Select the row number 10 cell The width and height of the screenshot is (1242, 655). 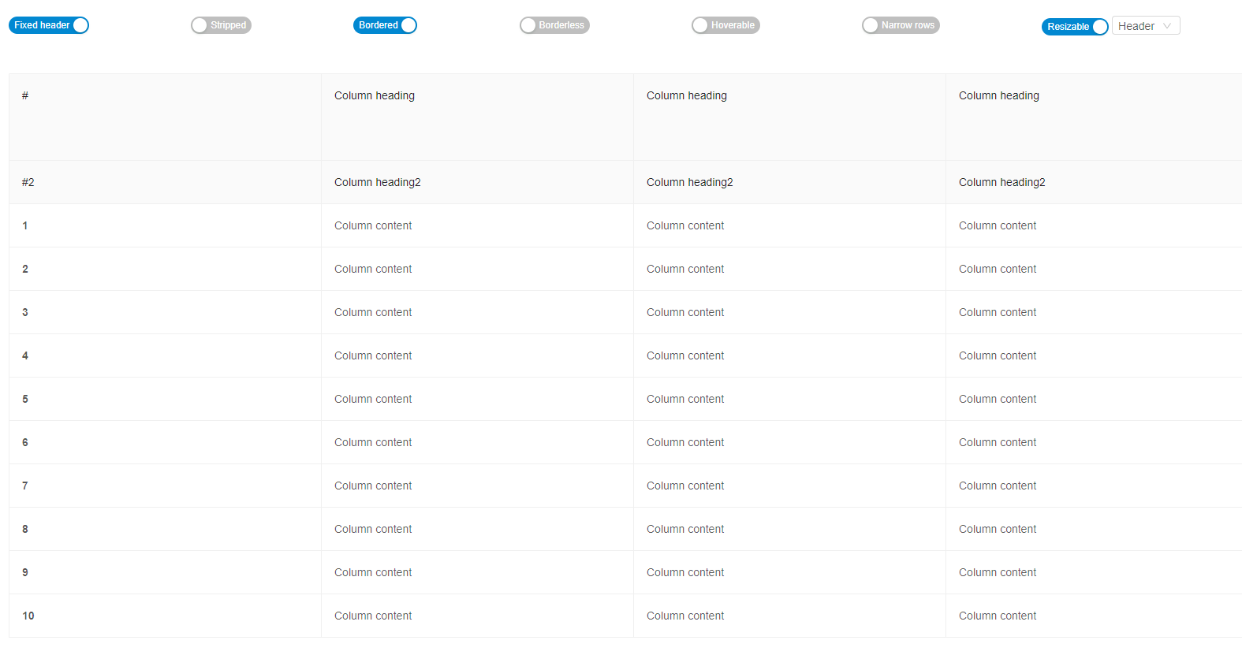pos(165,616)
